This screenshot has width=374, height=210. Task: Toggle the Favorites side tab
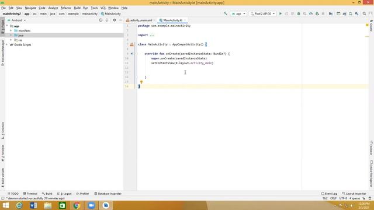(2, 153)
